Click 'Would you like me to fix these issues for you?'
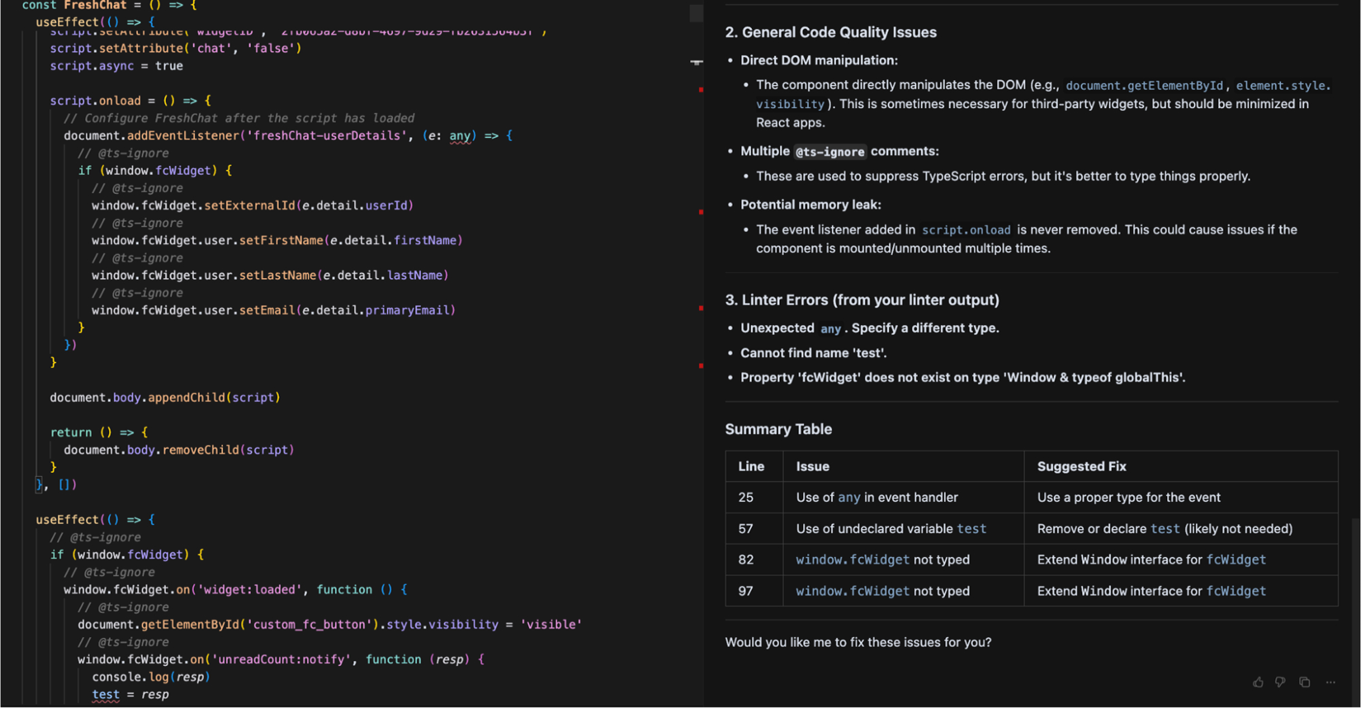Image resolution: width=1361 pixels, height=708 pixels. tap(858, 642)
